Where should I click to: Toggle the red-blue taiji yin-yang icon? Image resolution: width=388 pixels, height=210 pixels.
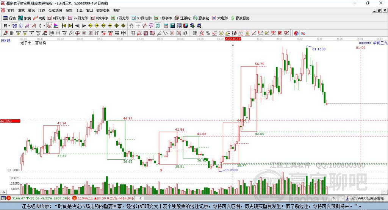pyautogui.click(x=296, y=33)
